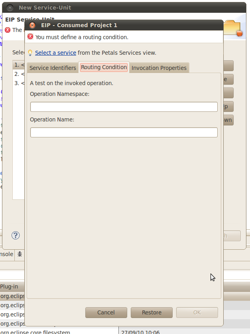Screen dimensions: 250x334
Task: Click the bug icon beside the Console tab
Action: tap(20, 254)
